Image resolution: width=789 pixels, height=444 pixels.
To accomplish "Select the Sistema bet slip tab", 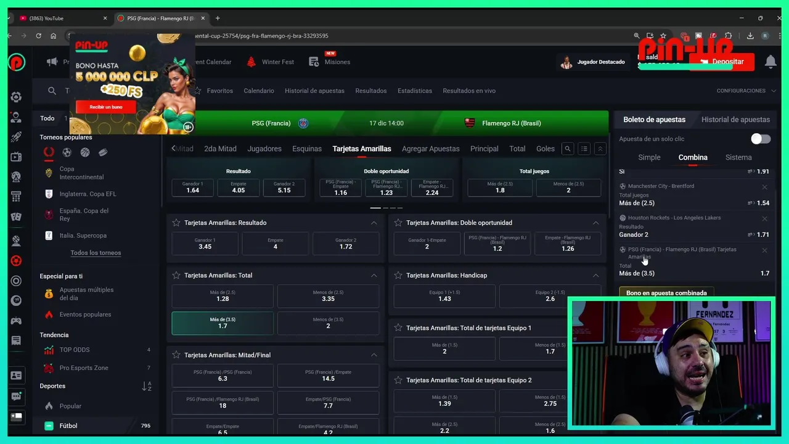I will (x=738, y=157).
